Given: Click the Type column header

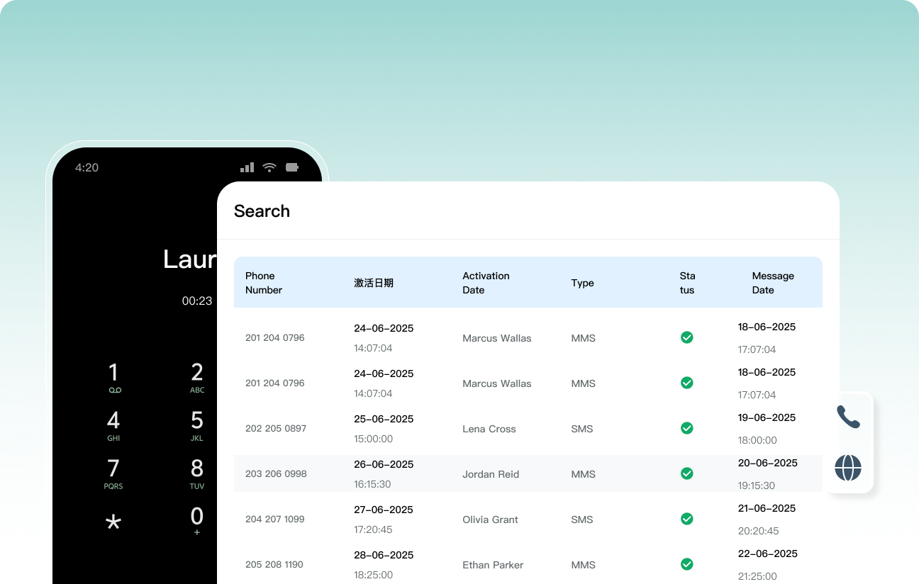Looking at the screenshot, I should tap(582, 283).
